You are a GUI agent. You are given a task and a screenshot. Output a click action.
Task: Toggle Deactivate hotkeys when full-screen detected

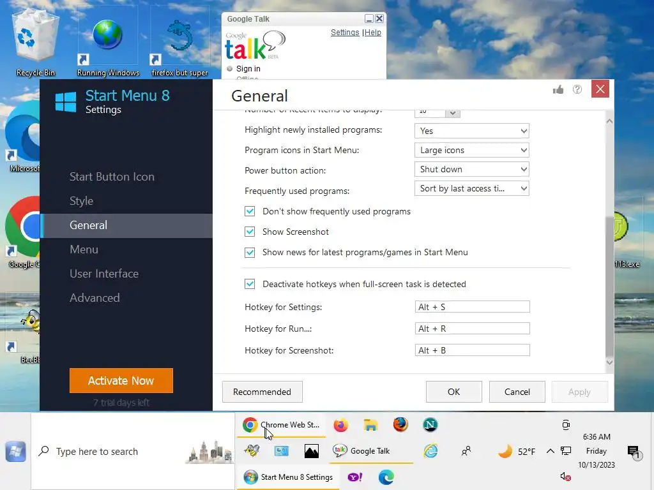click(250, 284)
